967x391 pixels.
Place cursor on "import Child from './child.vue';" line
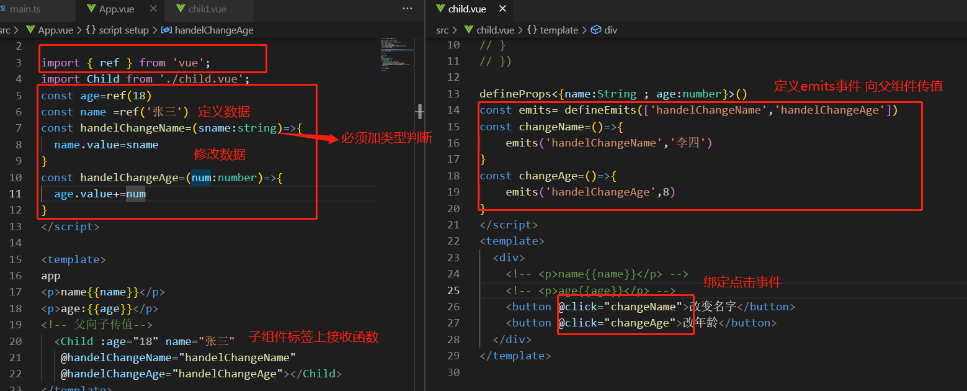[145, 79]
